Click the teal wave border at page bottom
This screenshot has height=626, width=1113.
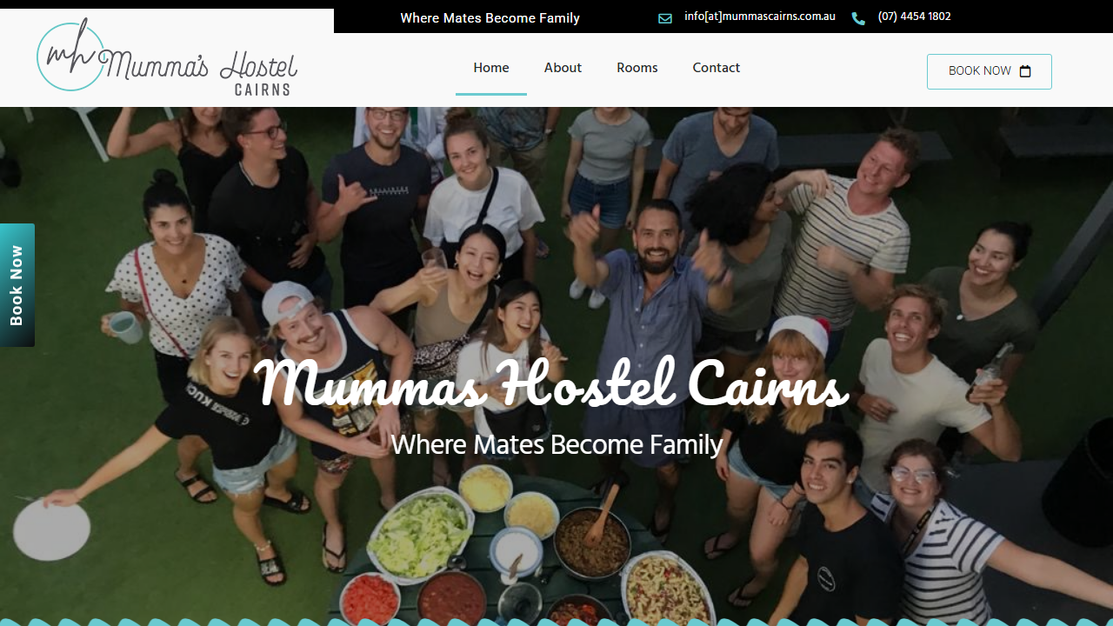[556, 622]
